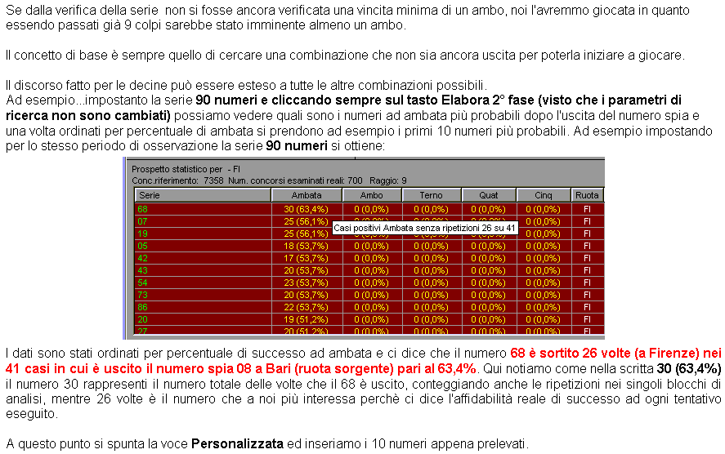Click Ambata value 20 (53,7%) for serie 43
Image resolution: width=725 pixels, height=454 pixels.
[x=306, y=270]
